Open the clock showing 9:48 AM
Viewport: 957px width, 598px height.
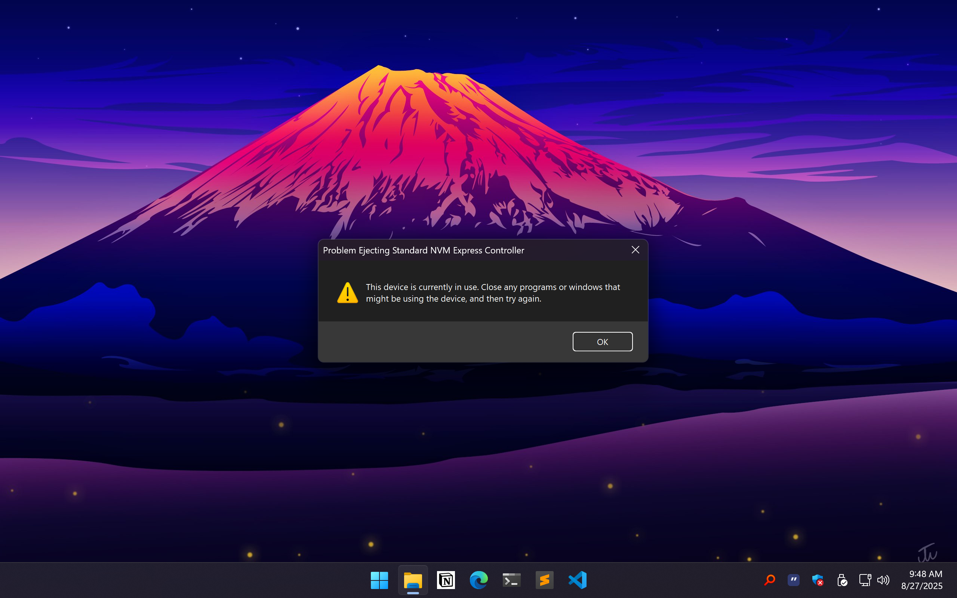(921, 580)
